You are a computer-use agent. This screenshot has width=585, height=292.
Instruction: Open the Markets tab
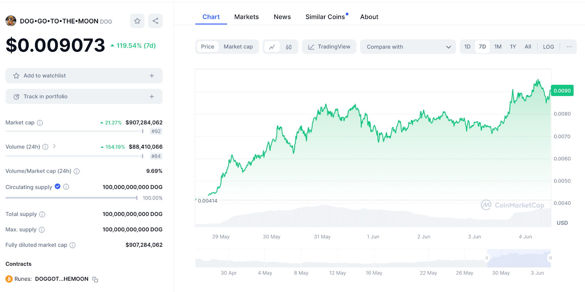[x=246, y=17]
